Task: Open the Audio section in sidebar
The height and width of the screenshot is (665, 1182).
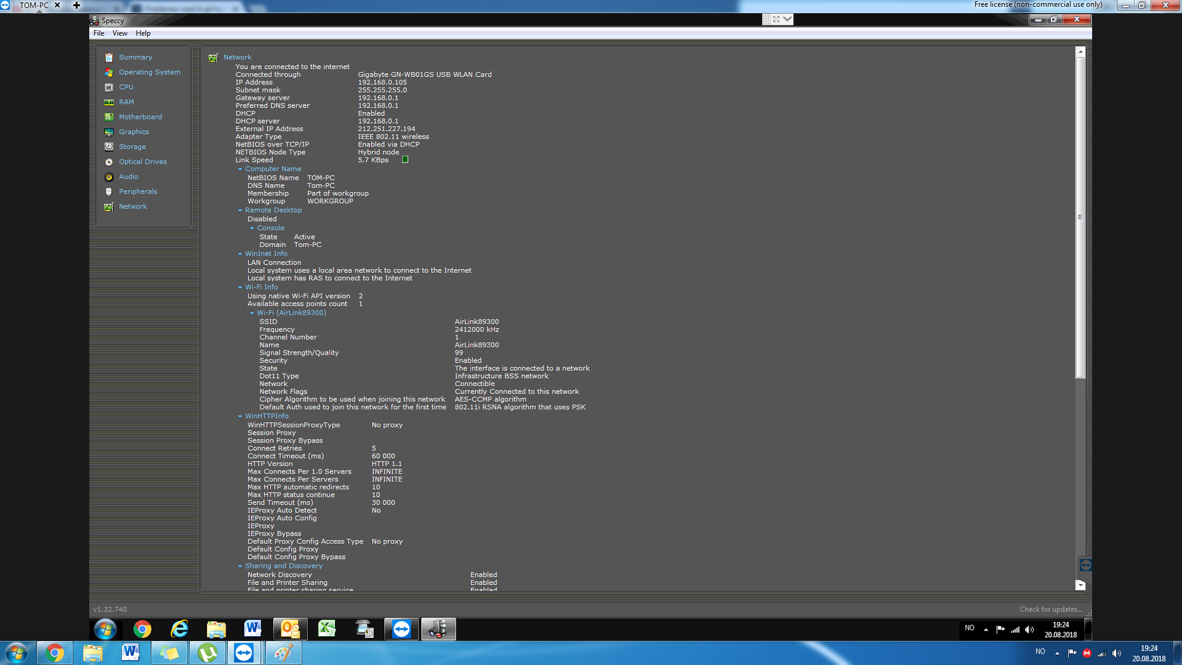Action: pyautogui.click(x=129, y=177)
